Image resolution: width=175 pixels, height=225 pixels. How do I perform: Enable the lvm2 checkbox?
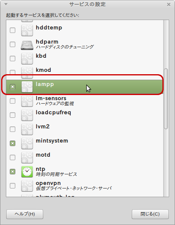[x=13, y=129]
